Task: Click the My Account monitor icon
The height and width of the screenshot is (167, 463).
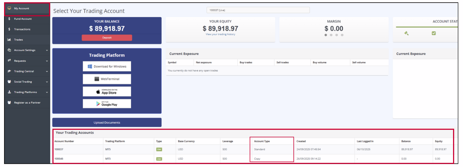Action: click(9, 8)
